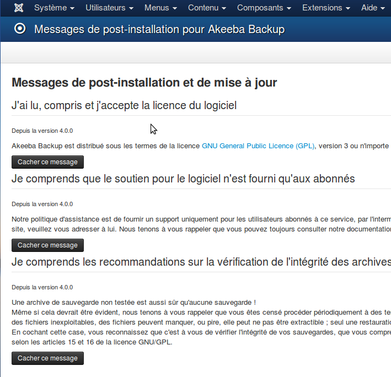Click the line "Une archive de sauvegarde non testée"

tap(133, 303)
